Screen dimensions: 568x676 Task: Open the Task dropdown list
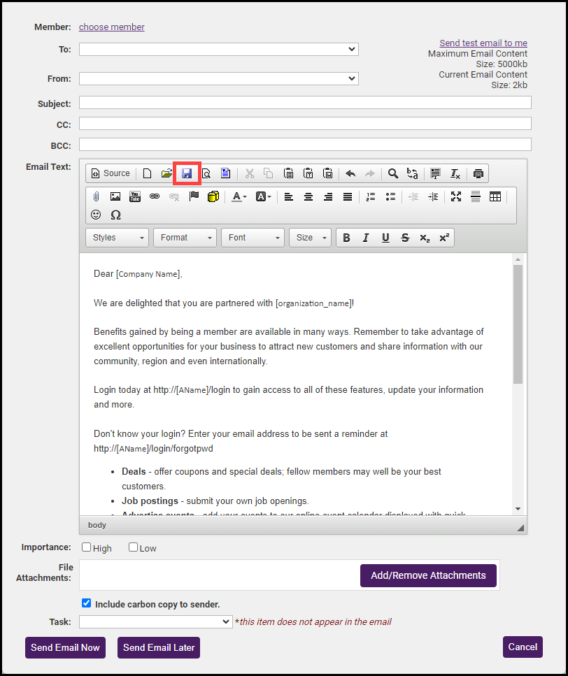point(155,621)
